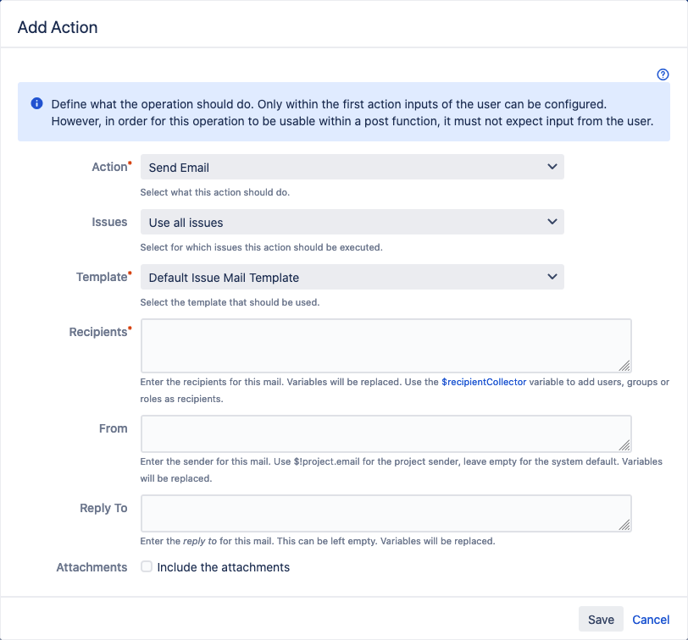Enable the Include the attachments checkbox
The height and width of the screenshot is (640, 688).
(x=147, y=566)
